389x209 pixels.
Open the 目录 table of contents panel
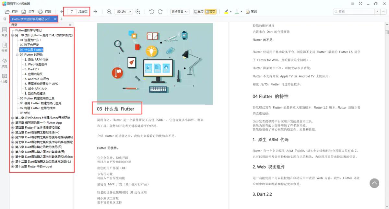click(4, 31)
